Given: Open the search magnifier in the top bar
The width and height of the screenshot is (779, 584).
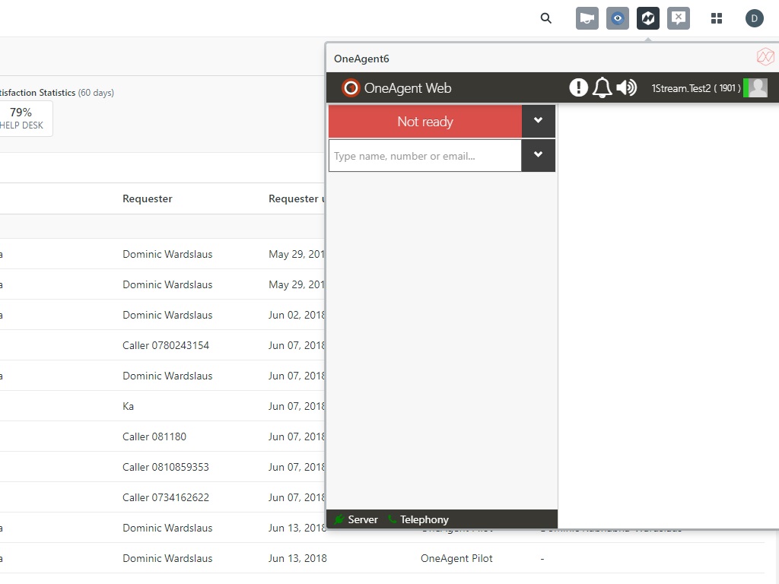Looking at the screenshot, I should pos(545,18).
